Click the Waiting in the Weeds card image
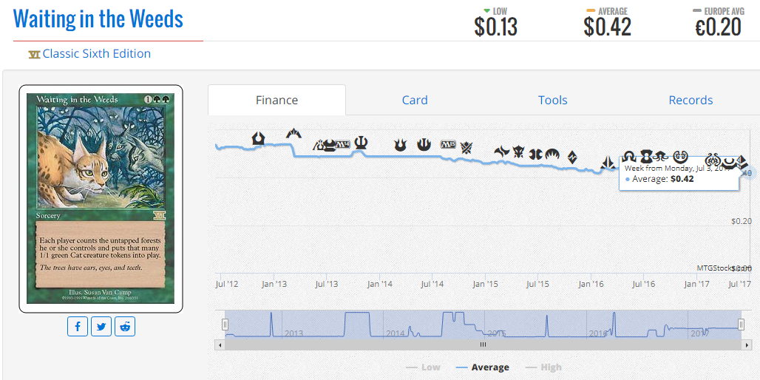Viewport: 760px width, 380px height. (101, 199)
